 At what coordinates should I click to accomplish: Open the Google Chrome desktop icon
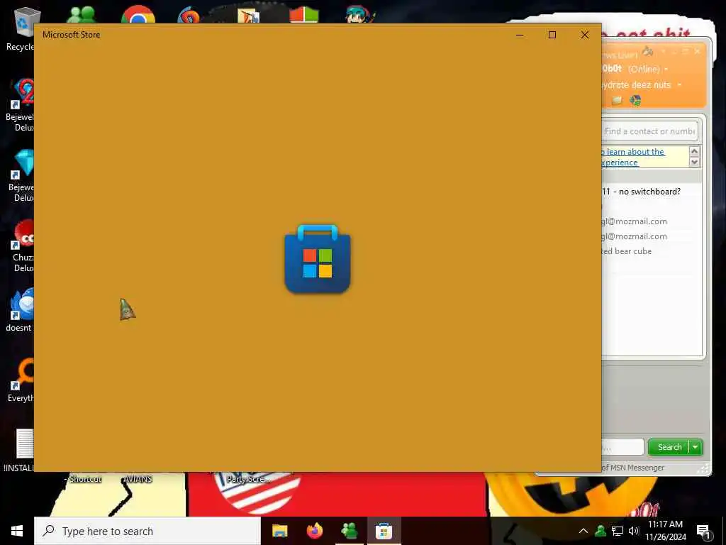pos(138,15)
